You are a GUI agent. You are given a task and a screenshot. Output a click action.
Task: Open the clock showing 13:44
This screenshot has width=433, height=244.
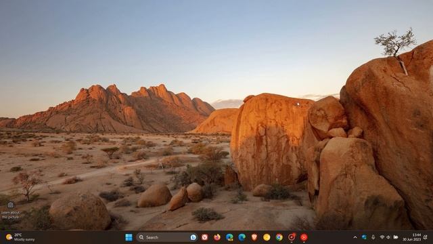(x=412, y=237)
